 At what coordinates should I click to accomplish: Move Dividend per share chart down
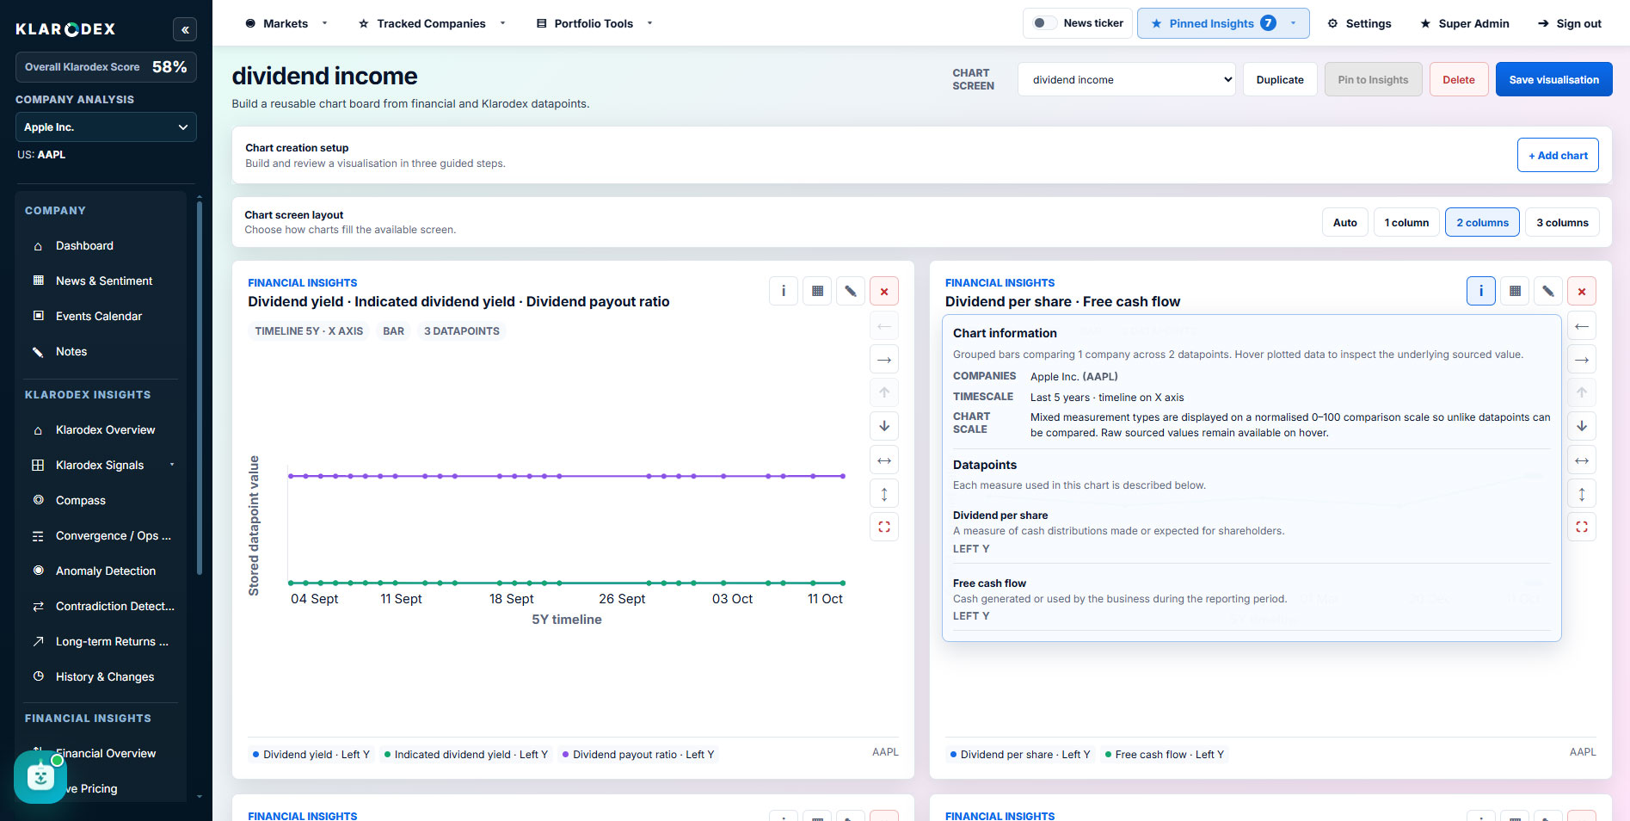click(x=1582, y=426)
